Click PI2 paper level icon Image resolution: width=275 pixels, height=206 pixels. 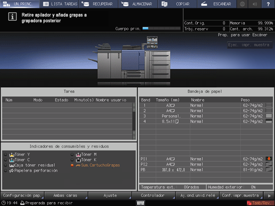[269, 164]
